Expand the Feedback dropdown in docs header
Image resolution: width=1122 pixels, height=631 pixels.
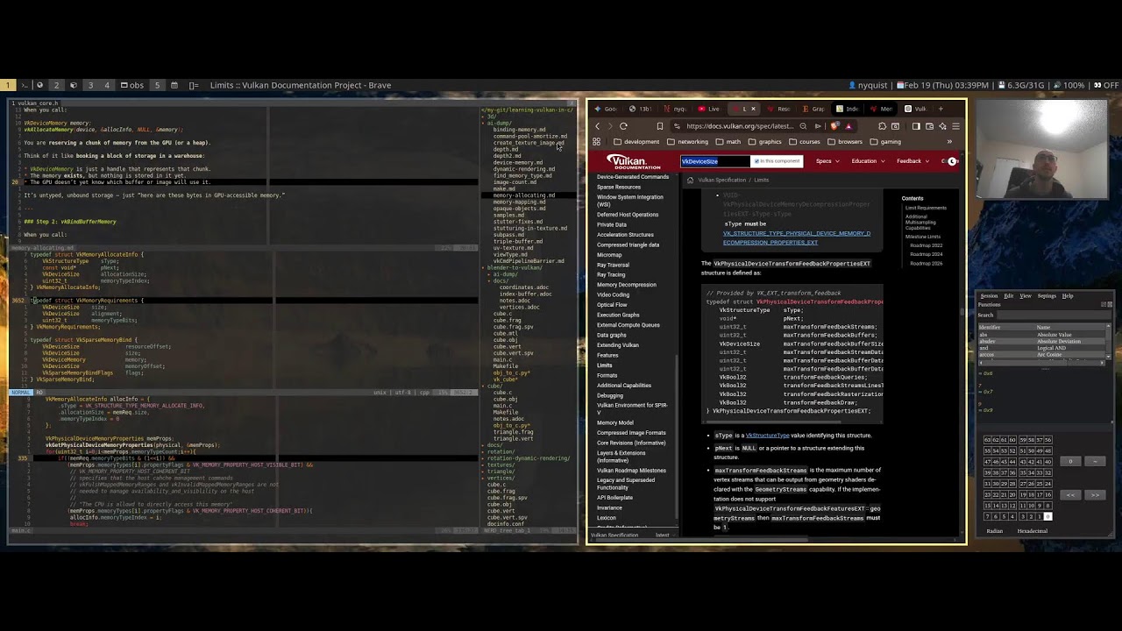pyautogui.click(x=913, y=161)
